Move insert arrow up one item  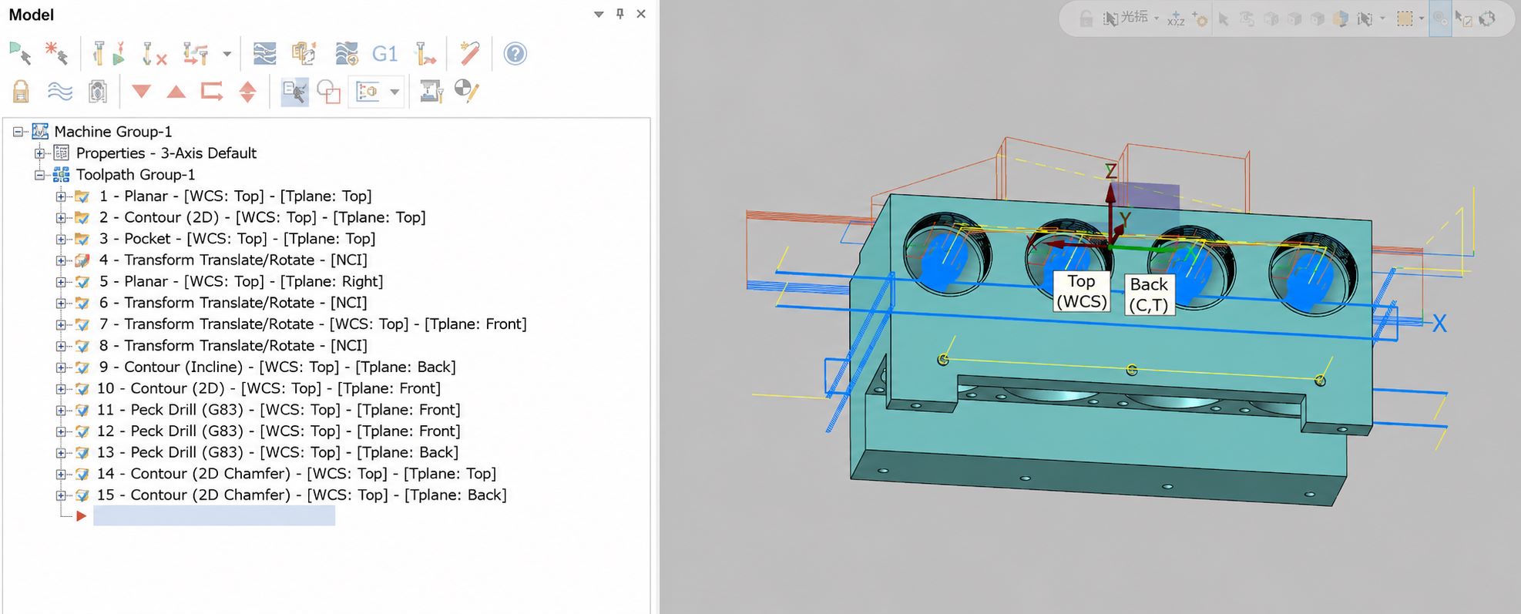coord(176,92)
